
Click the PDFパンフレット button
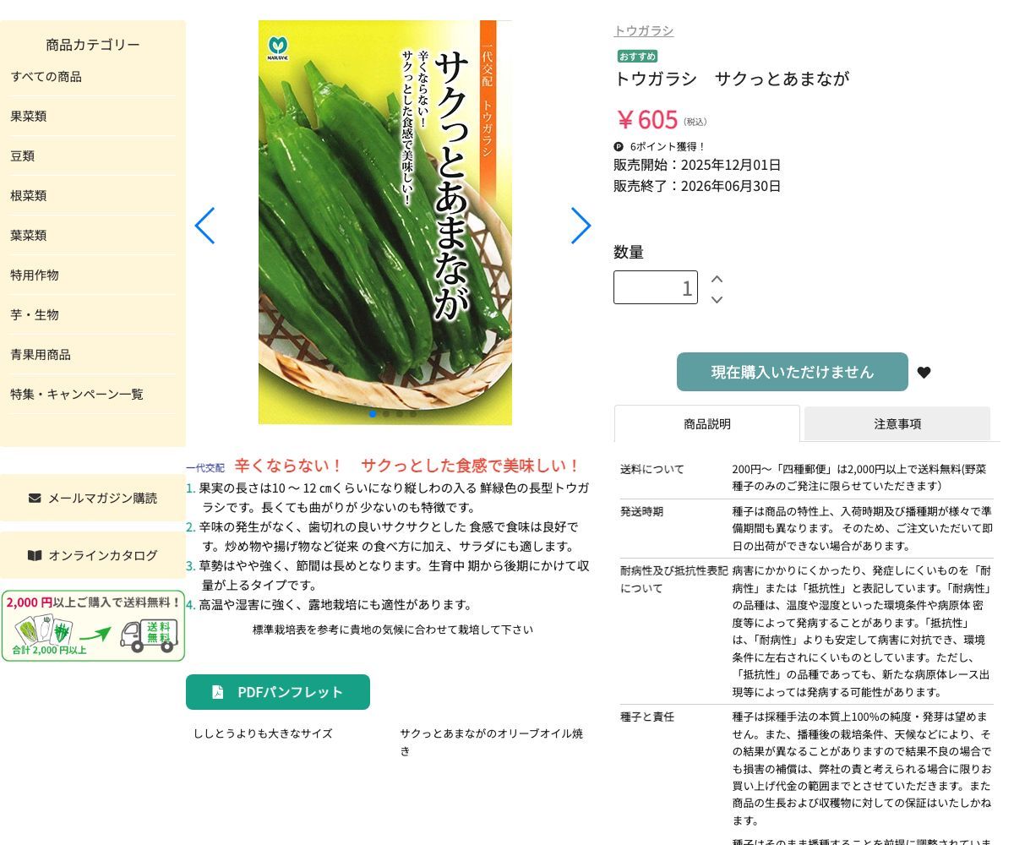tap(278, 692)
